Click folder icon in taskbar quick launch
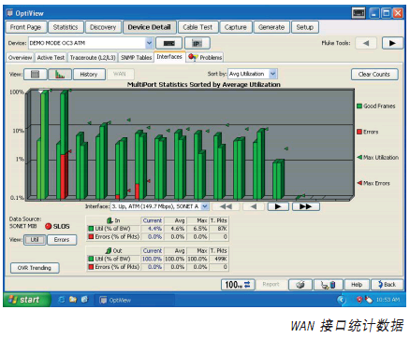This screenshot has width=410, height=338. tap(73, 300)
